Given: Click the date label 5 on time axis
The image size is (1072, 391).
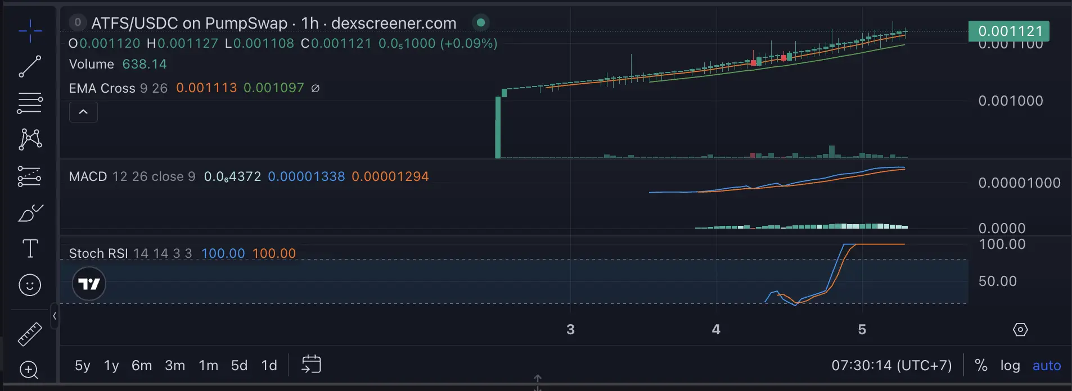Looking at the screenshot, I should (x=862, y=329).
